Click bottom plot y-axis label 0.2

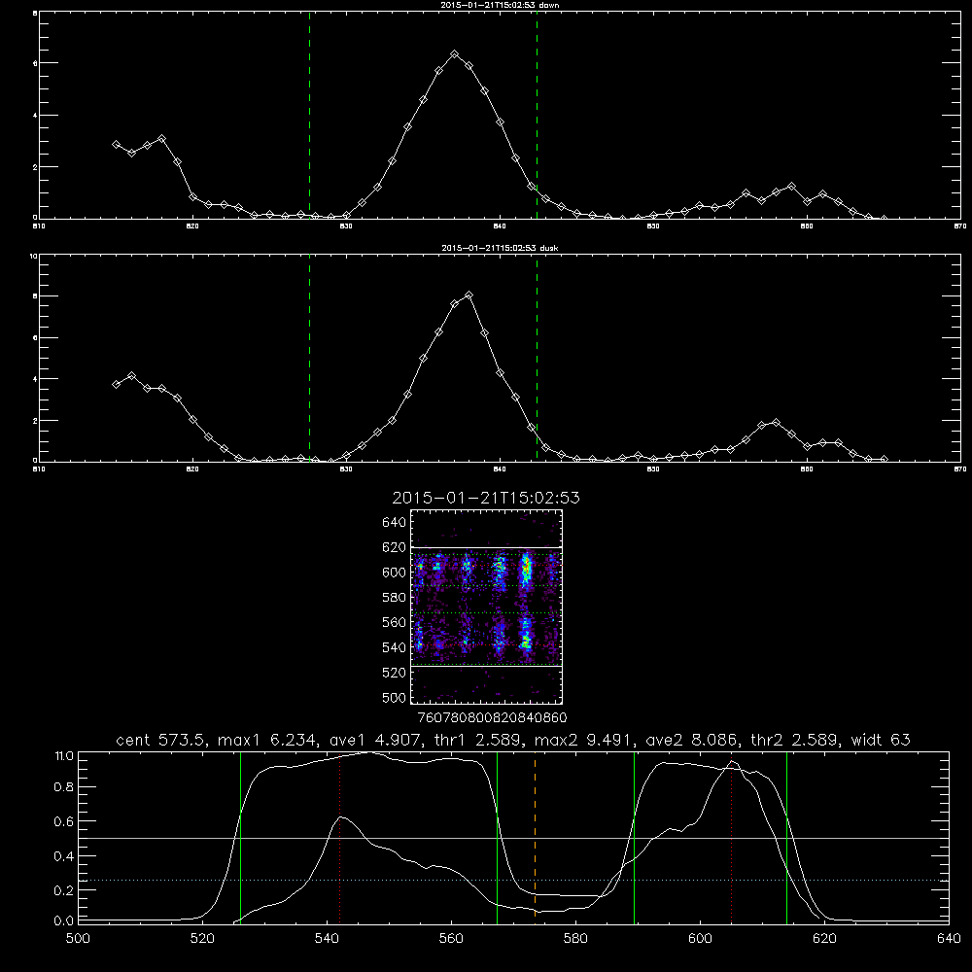pyautogui.click(x=63, y=890)
